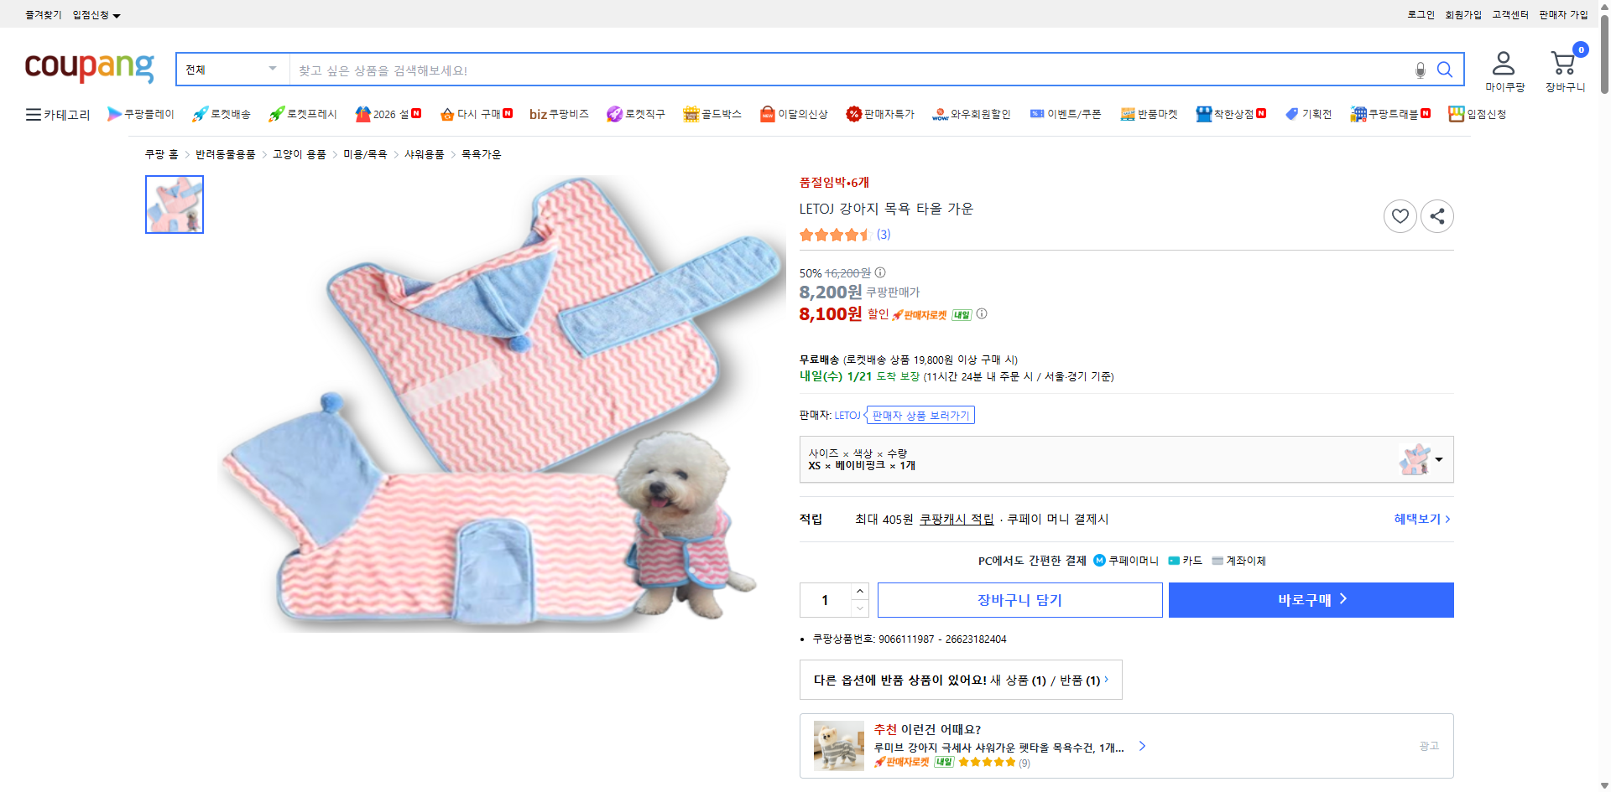Viewport: 1611px width, 792px height.
Task: Click the info icon beside the original price
Action: pyautogui.click(x=879, y=272)
